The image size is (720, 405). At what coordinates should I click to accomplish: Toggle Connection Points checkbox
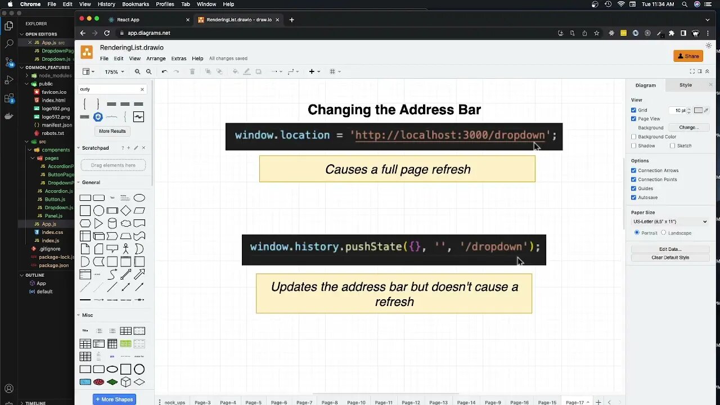tap(634, 179)
